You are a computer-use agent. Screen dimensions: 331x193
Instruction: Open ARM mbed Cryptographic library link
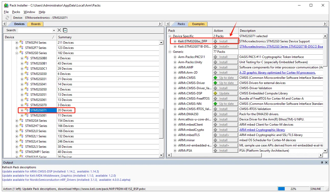(x=262, y=130)
